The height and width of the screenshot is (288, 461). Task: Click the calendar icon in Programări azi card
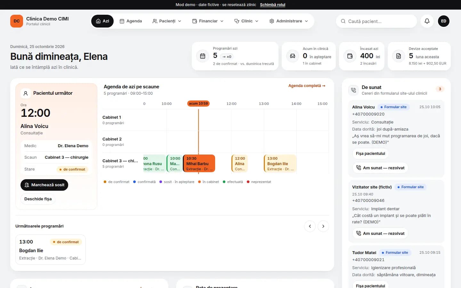(203, 56)
